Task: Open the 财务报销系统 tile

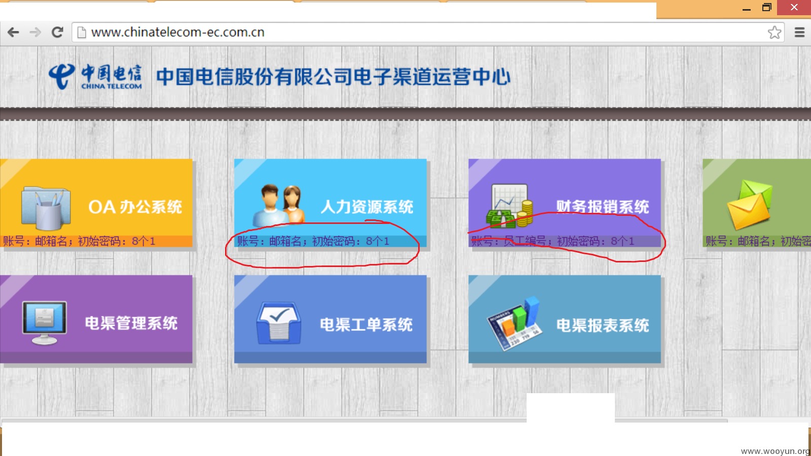Action: click(565, 203)
